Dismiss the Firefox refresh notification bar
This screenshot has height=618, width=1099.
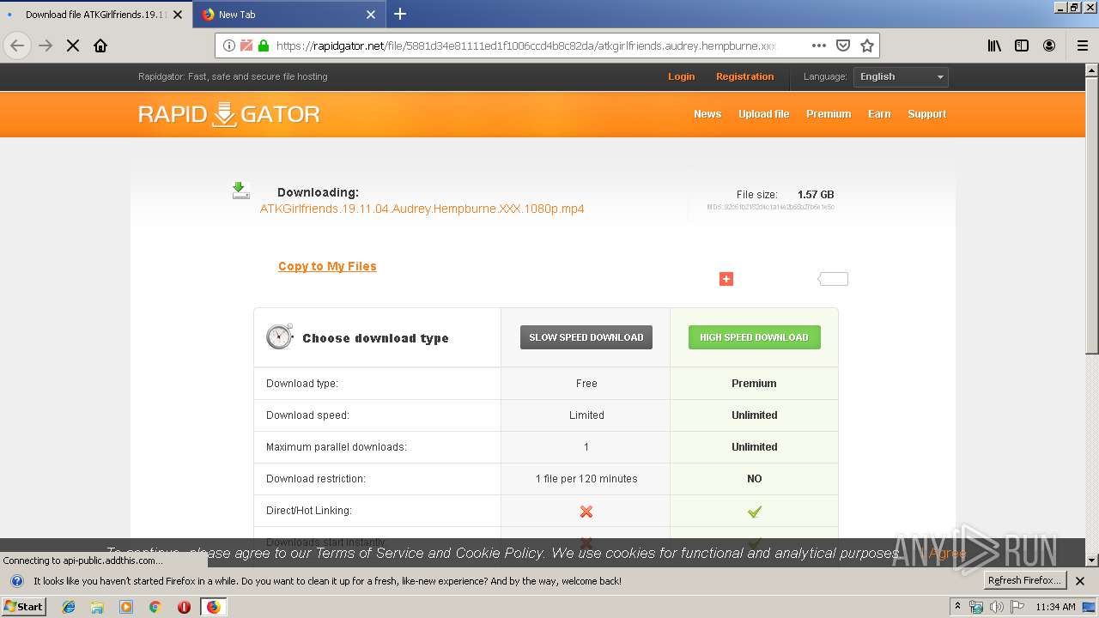pos(1080,581)
